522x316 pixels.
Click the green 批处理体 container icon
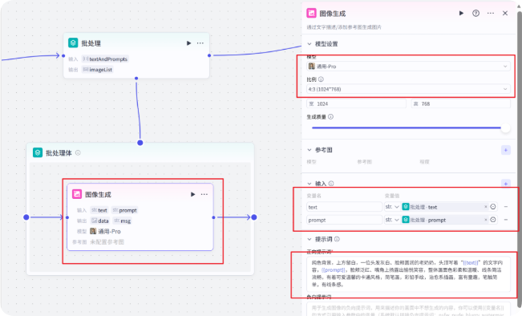pyautogui.click(x=38, y=153)
